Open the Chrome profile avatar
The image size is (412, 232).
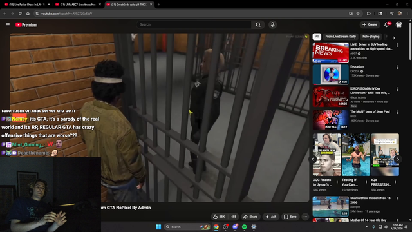400,14
